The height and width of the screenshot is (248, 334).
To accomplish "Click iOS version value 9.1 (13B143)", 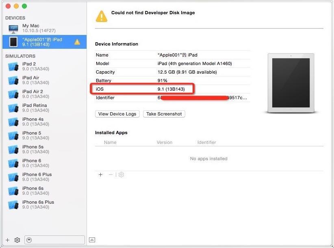I will click(171, 89).
